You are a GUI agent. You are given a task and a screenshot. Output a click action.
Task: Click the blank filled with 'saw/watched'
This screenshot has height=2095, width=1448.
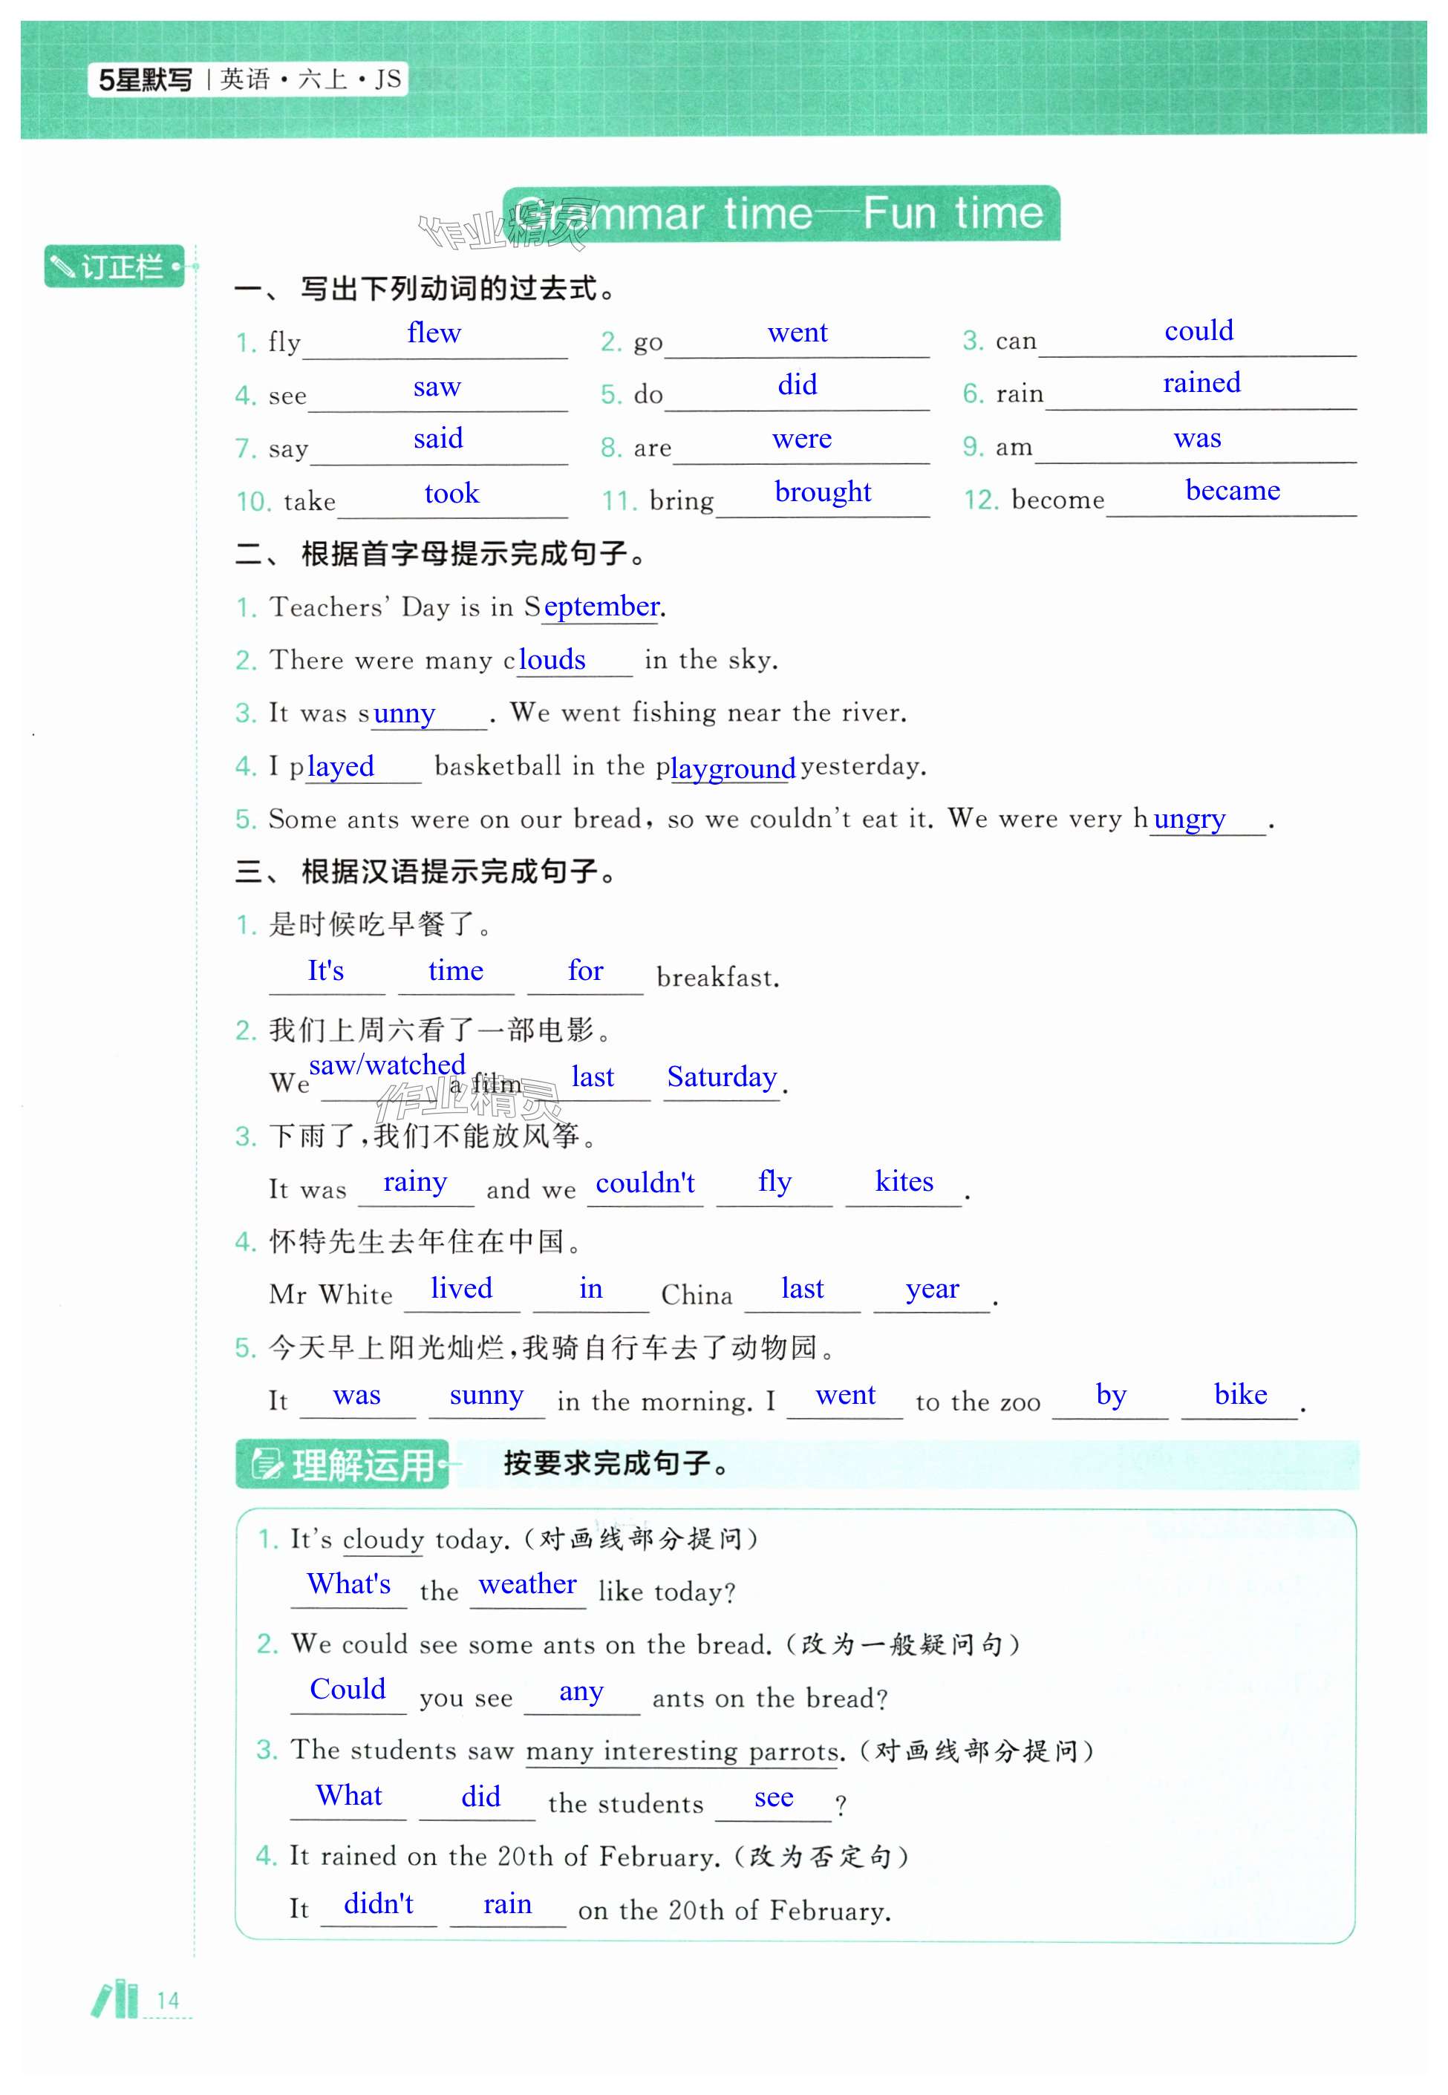[x=386, y=1065]
